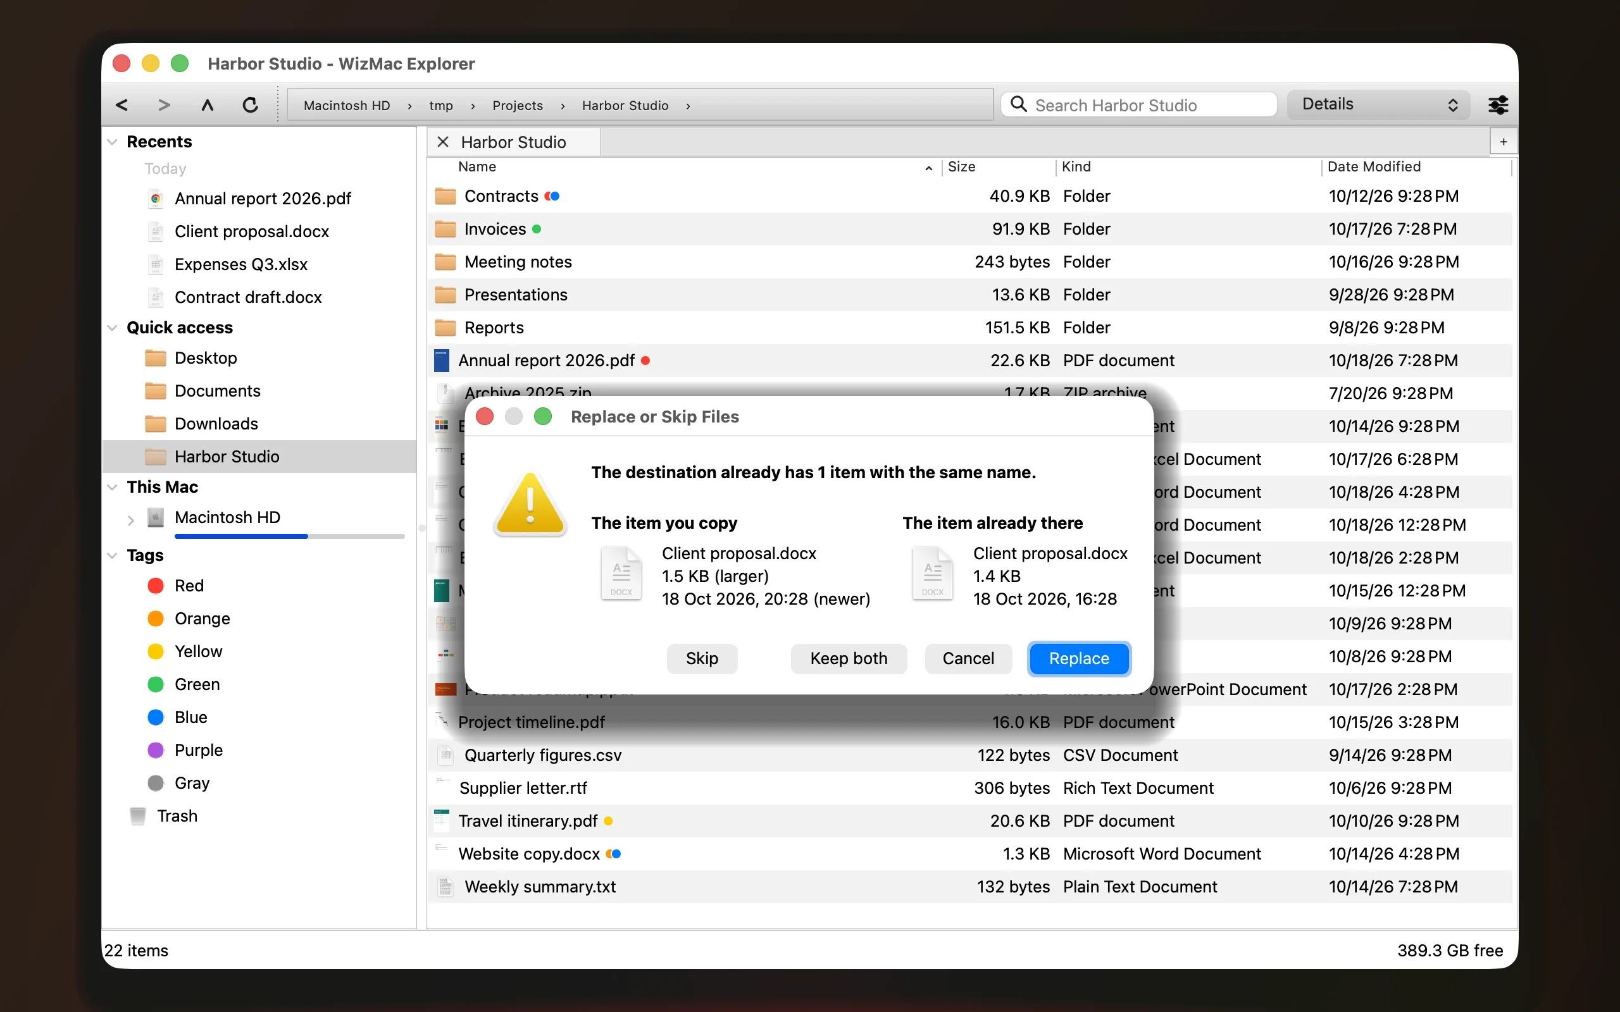Click the yellow warning icon in the dialog
The height and width of the screenshot is (1012, 1620).
[x=530, y=504]
